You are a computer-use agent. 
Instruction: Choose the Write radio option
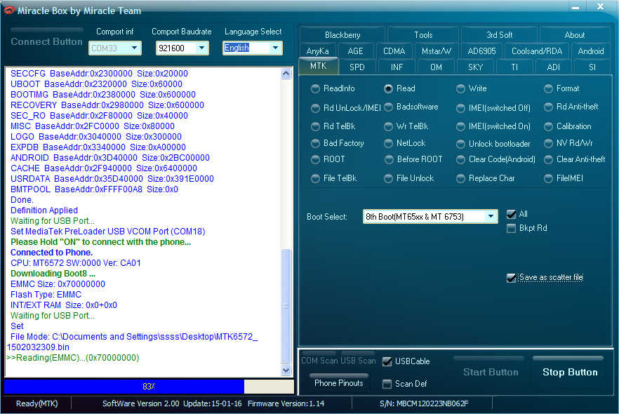pos(472,88)
